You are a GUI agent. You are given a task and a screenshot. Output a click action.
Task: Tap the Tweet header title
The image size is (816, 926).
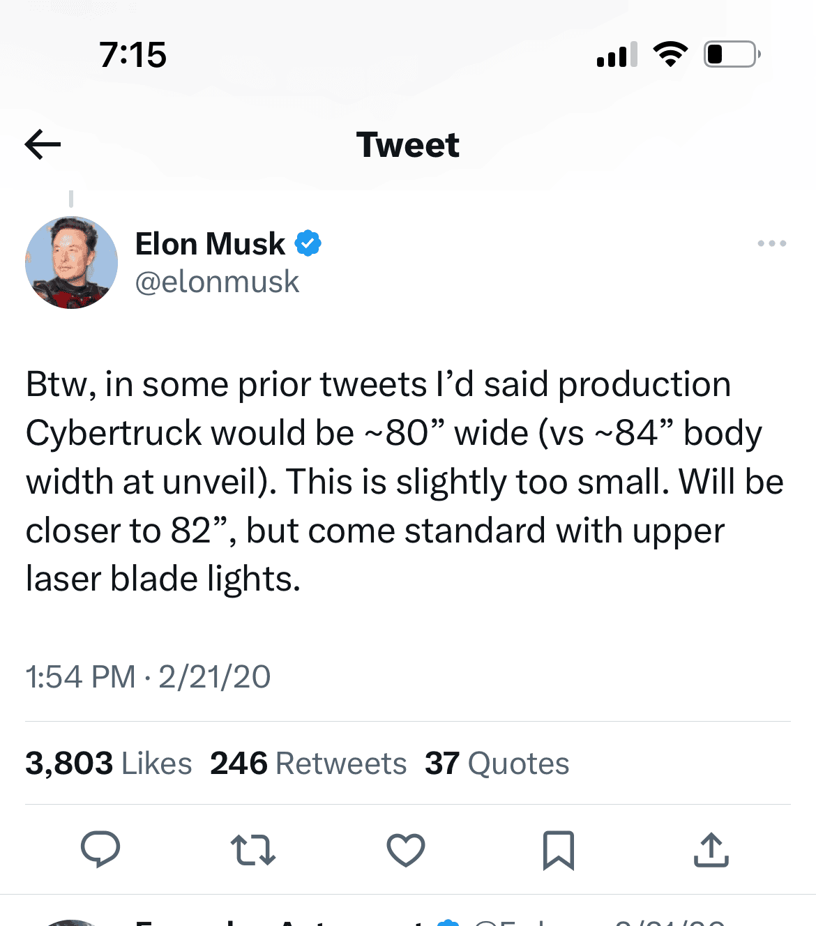[x=408, y=145]
